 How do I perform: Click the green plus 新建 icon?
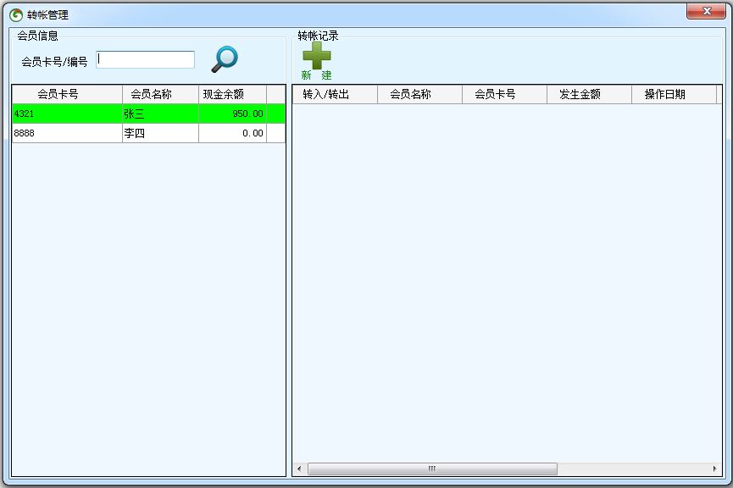tap(316, 61)
